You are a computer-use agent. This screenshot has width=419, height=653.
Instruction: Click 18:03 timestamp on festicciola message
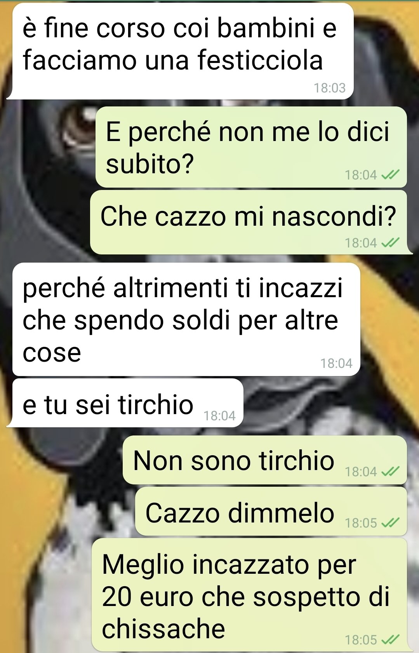point(330,88)
